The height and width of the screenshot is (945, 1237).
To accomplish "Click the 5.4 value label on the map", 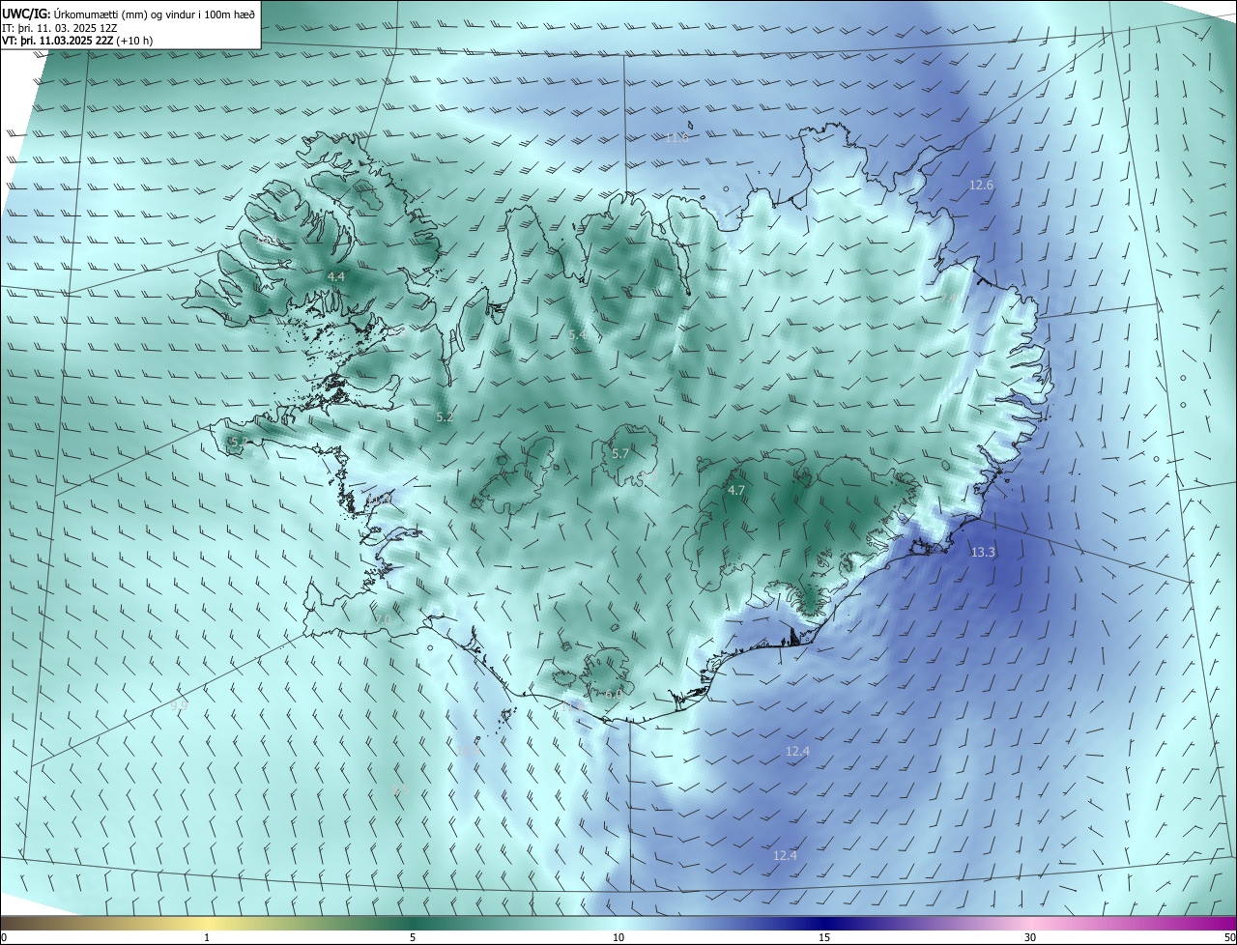I will click(x=577, y=333).
